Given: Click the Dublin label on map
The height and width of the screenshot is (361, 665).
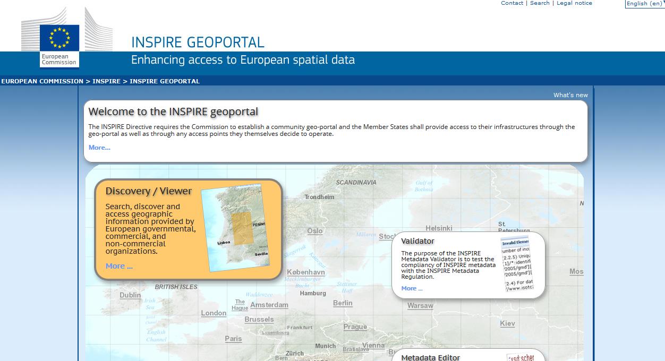Looking at the screenshot, I should (130, 295).
